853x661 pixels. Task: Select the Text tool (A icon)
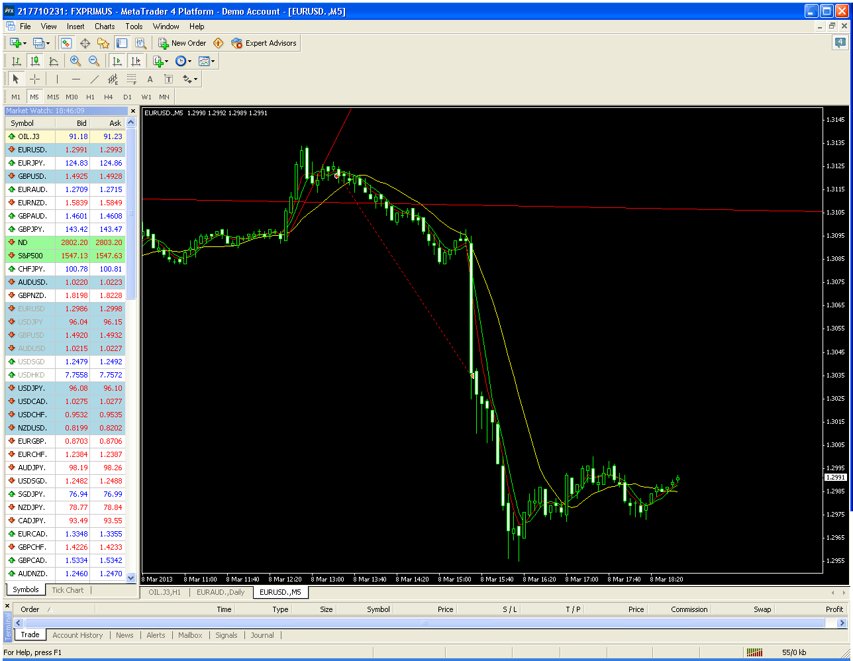150,79
